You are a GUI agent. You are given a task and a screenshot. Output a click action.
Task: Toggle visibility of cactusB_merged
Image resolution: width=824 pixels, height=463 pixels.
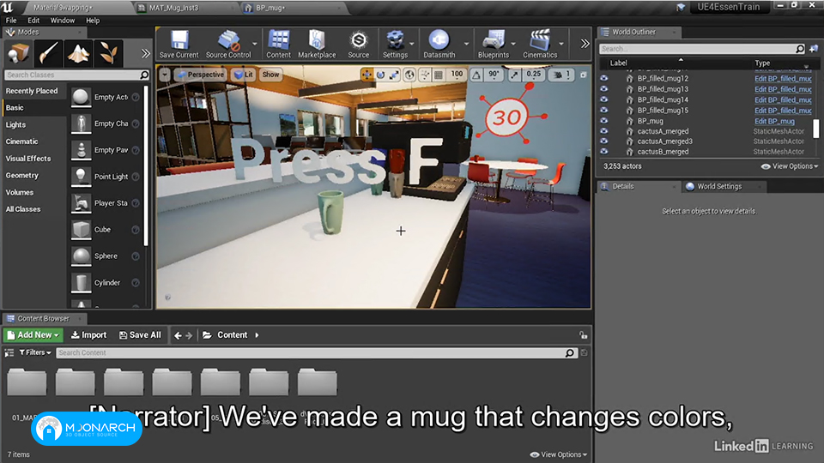603,151
